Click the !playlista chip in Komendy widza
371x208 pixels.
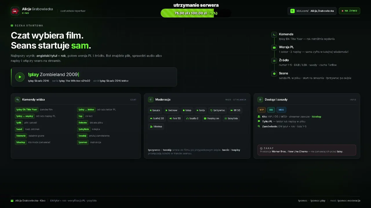84,129
